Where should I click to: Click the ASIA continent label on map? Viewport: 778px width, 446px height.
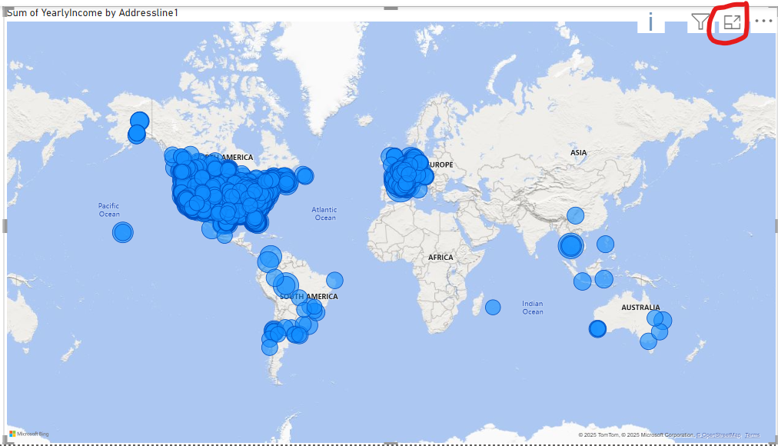(578, 152)
